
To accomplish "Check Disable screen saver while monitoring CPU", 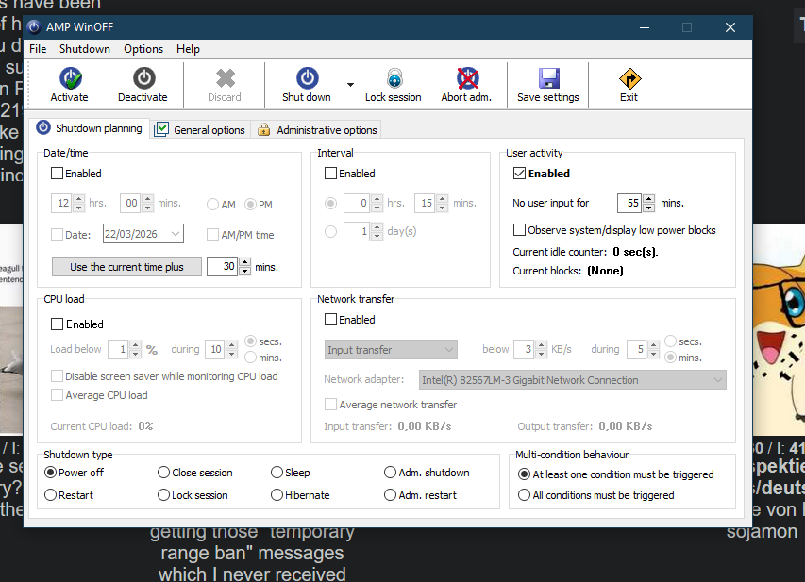I will [57, 376].
